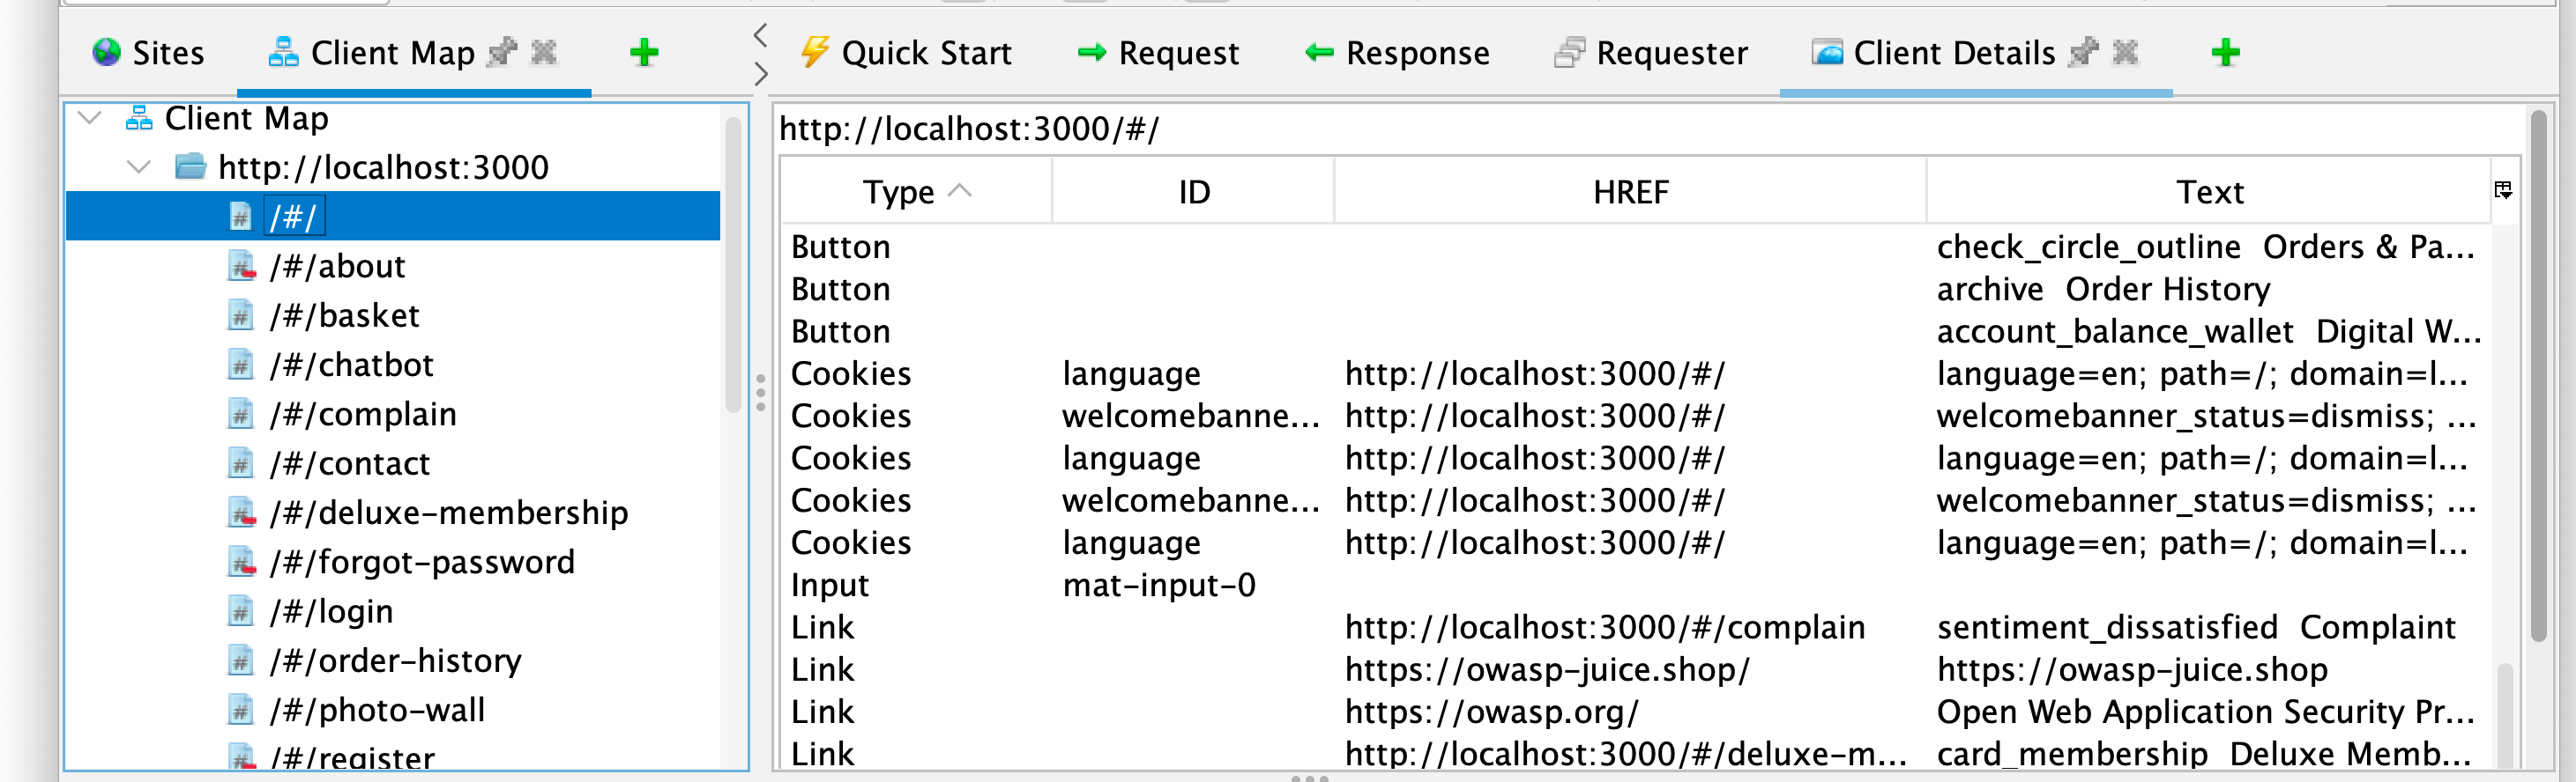2576x782 pixels.
Task: Close the Client Details tab
Action: tap(2125, 52)
